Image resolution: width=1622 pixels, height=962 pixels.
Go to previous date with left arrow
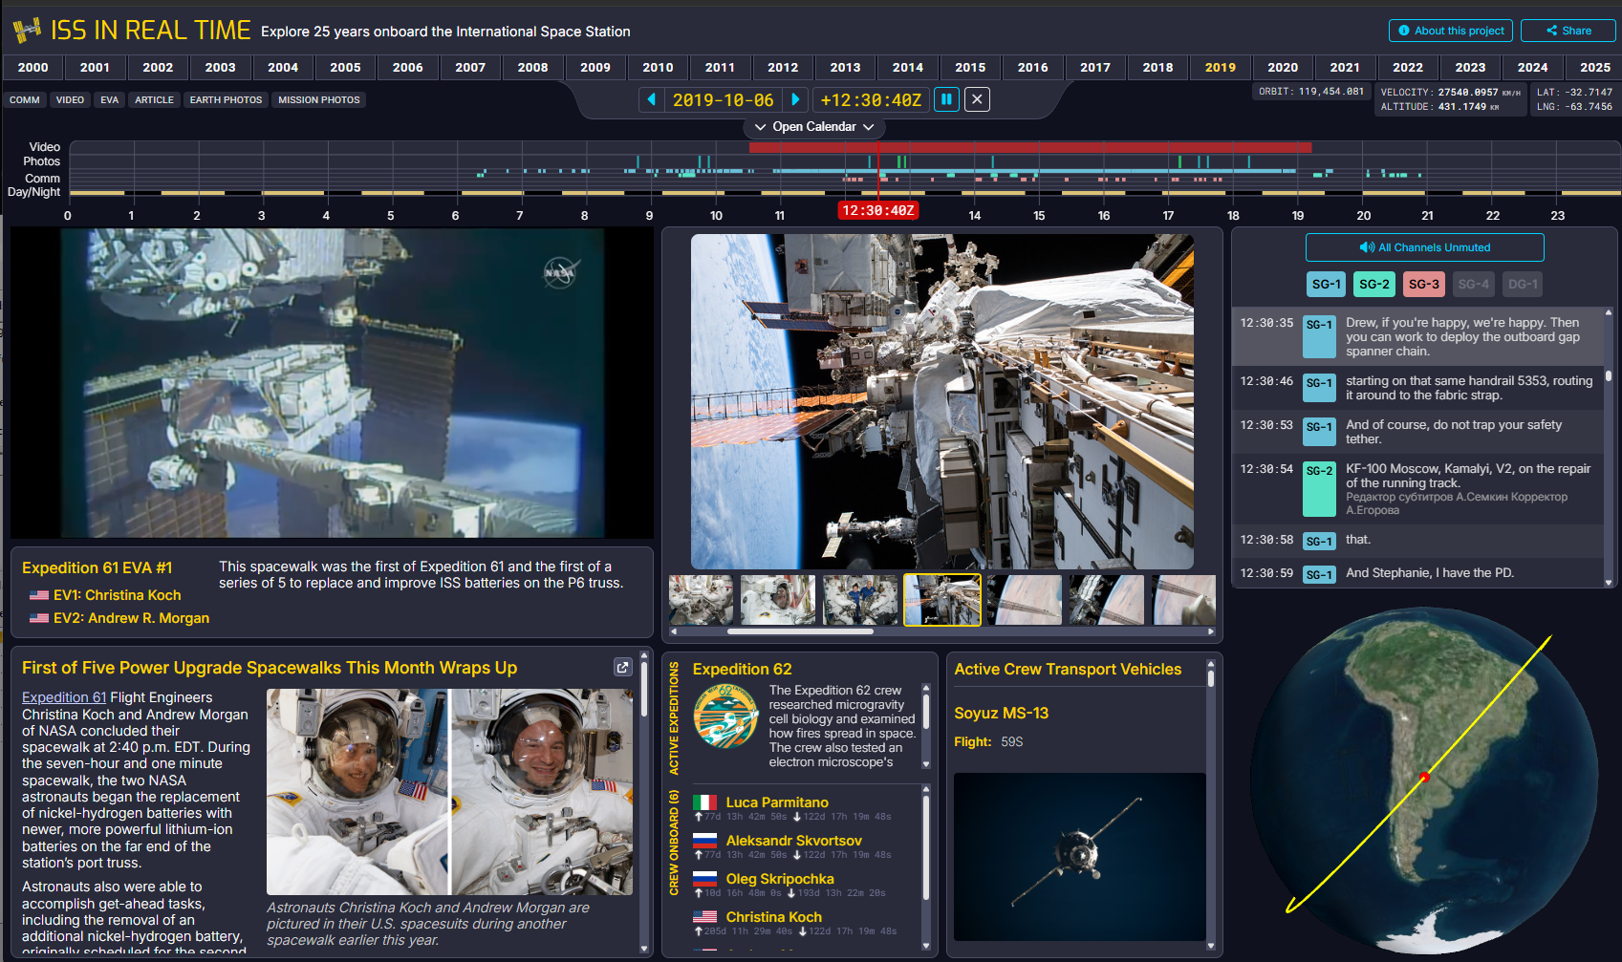point(652,99)
